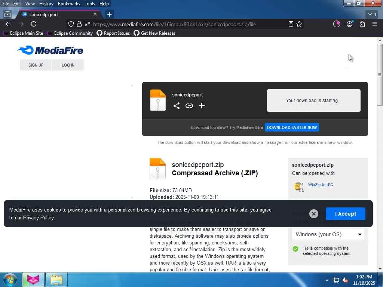Open File Explorer from the taskbar
Screen dimensions: 383x287
tap(56, 280)
